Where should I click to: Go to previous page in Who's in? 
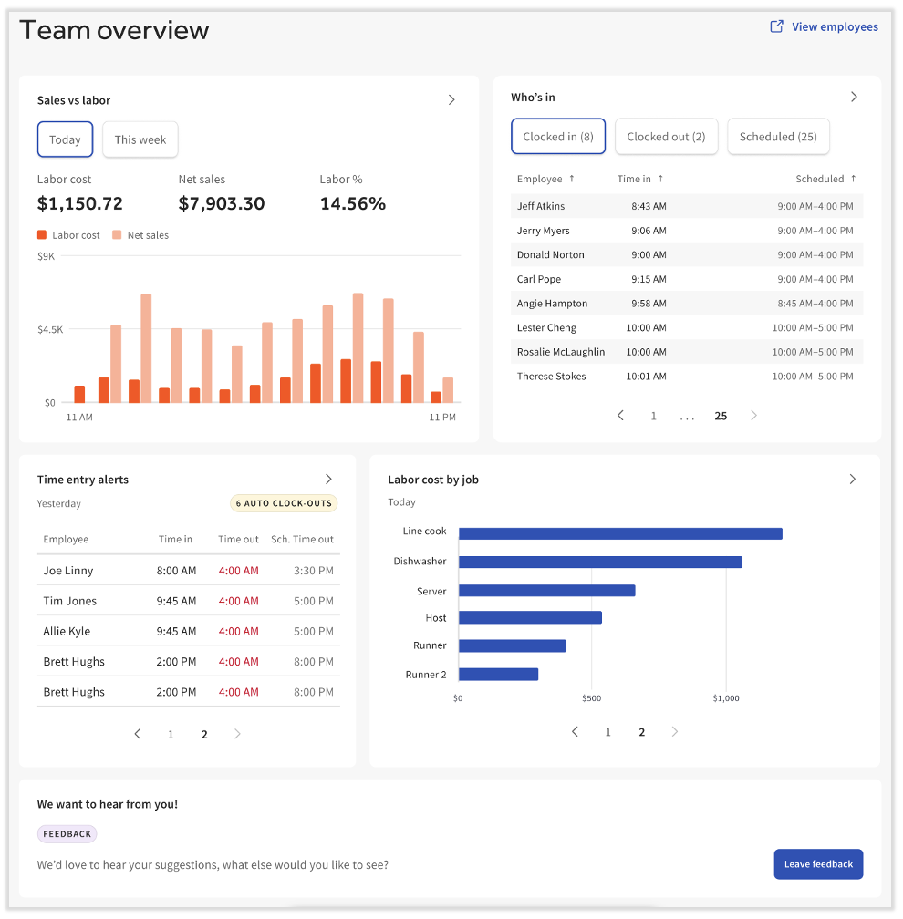coord(620,416)
